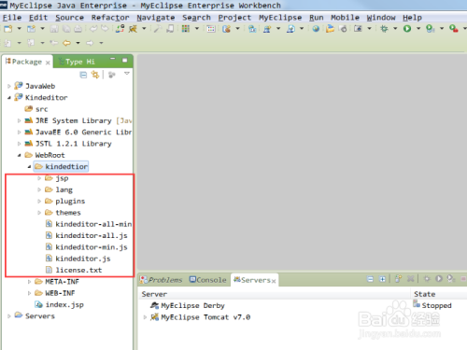Collapse the WebRoot folder

pos(19,155)
